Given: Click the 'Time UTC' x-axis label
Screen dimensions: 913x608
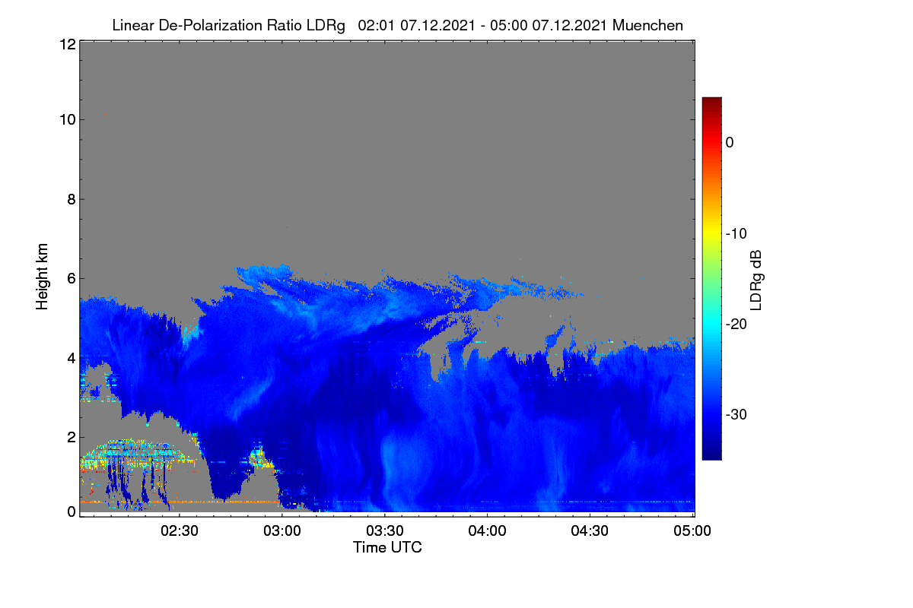Looking at the screenshot, I should (387, 547).
